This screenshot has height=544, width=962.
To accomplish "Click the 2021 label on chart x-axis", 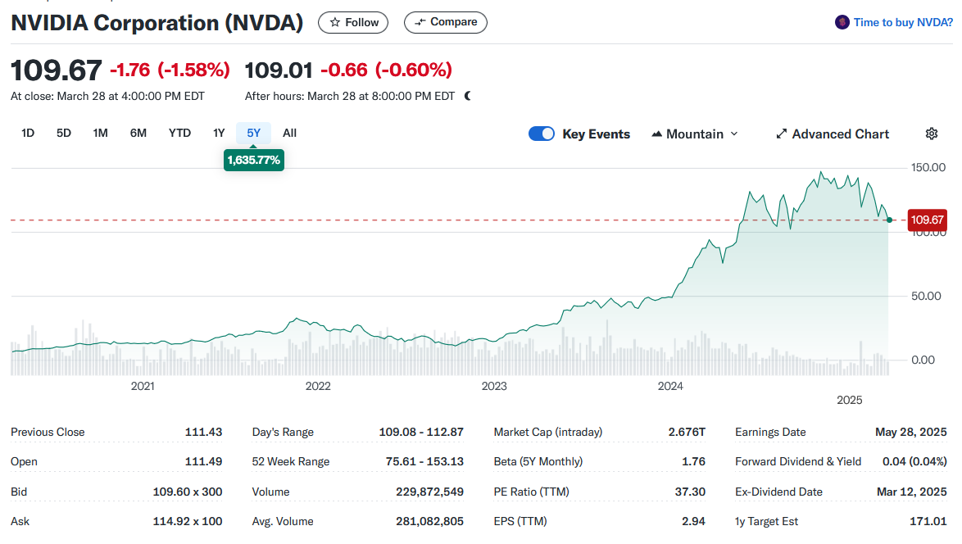I will click(x=143, y=386).
